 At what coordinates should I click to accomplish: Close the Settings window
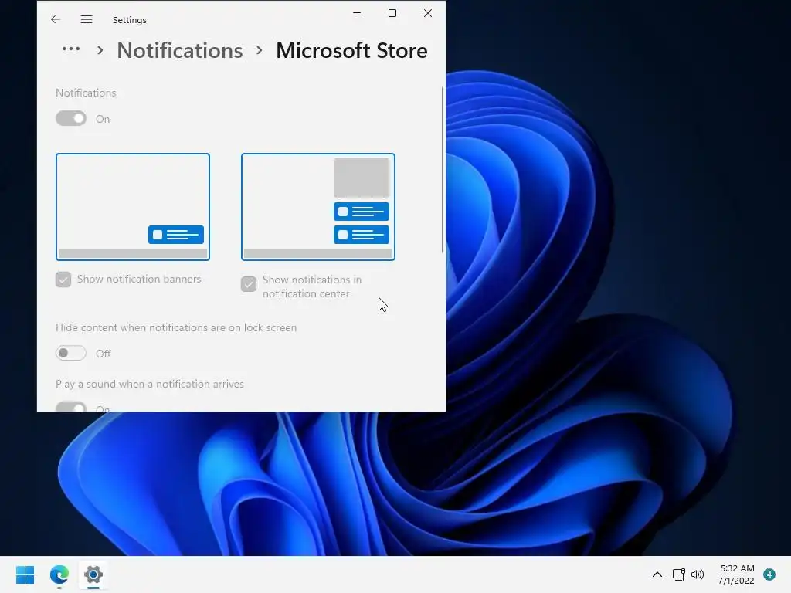coord(428,13)
